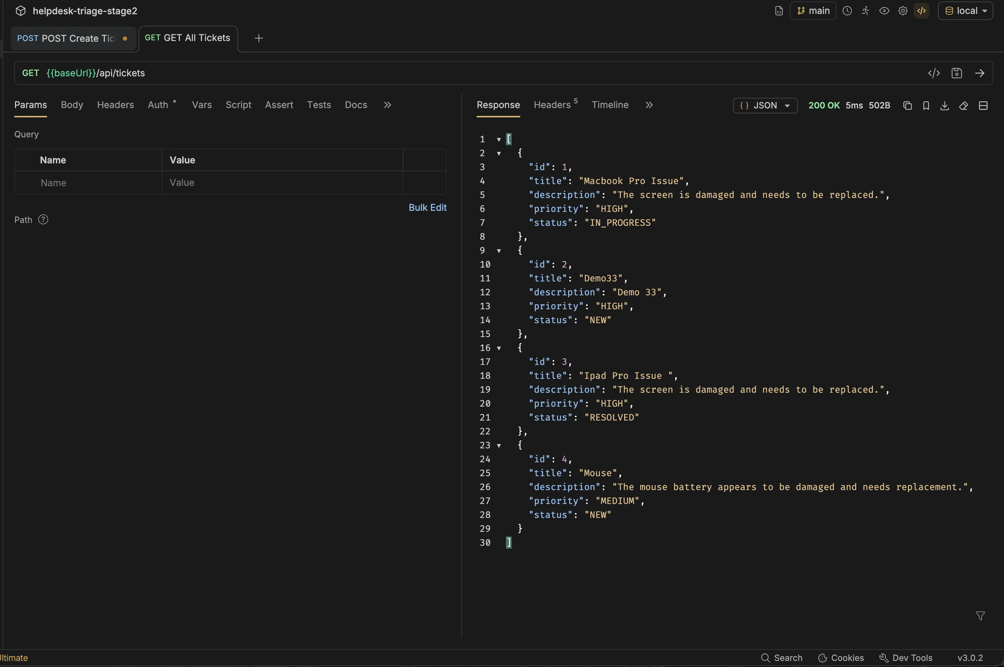Open the main git branch selector
Screen dimensions: 1004x667
click(813, 11)
